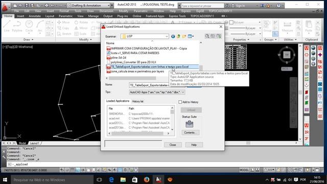This screenshot has width=327, height=184.
Task: Click the Rotate tool
Action: [81, 22]
